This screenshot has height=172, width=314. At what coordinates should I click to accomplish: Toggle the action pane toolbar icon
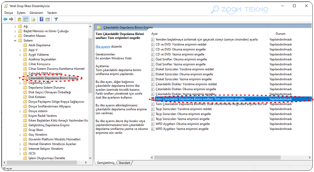tap(48, 19)
